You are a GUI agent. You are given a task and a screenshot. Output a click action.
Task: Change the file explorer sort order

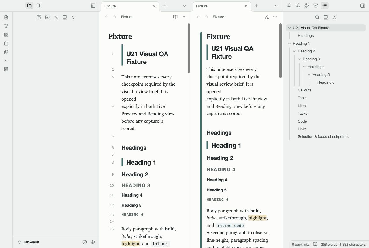coord(56,17)
